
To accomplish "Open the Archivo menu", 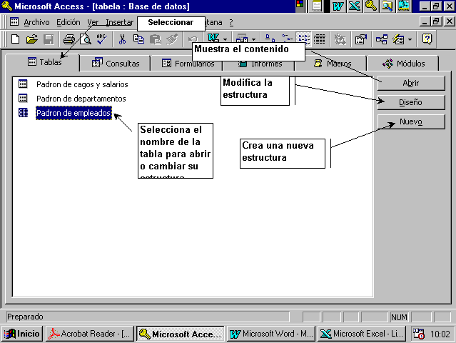I will [x=36, y=22].
